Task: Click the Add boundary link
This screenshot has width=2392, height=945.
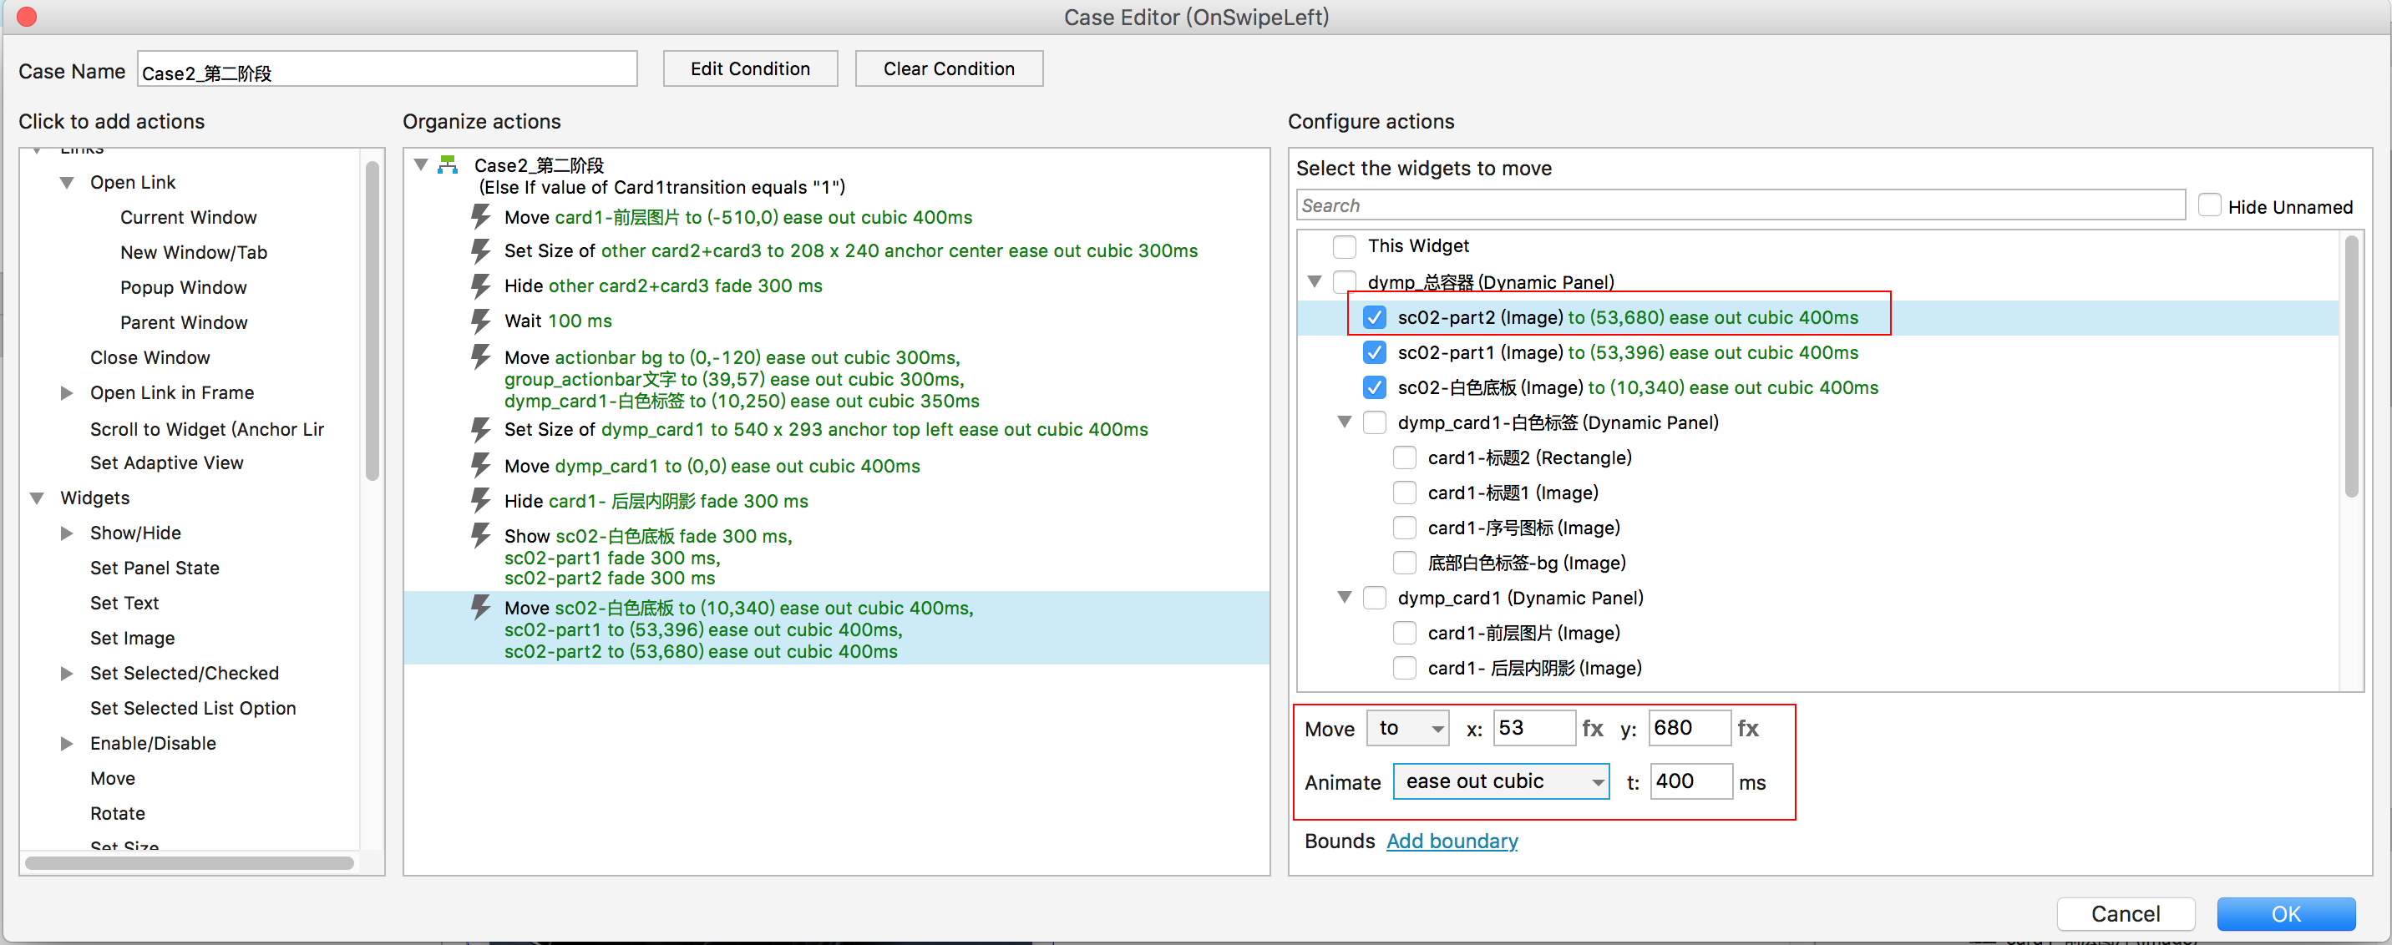Action: [x=1452, y=841]
